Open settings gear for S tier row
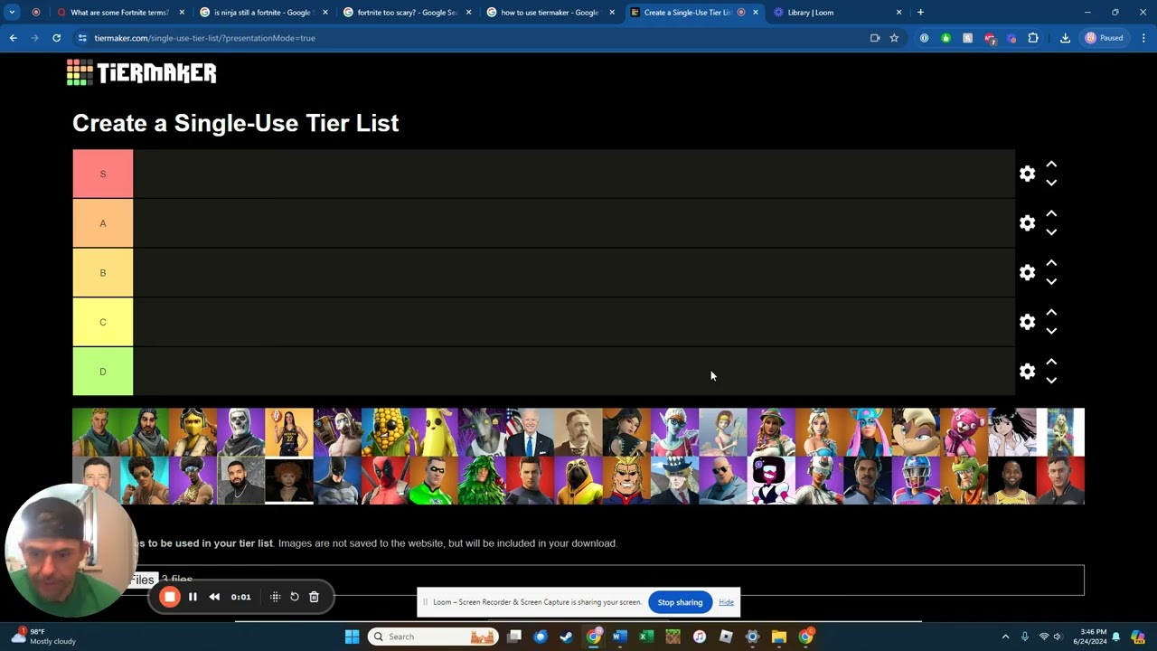Screen dimensions: 1157x651 pos(1027,174)
